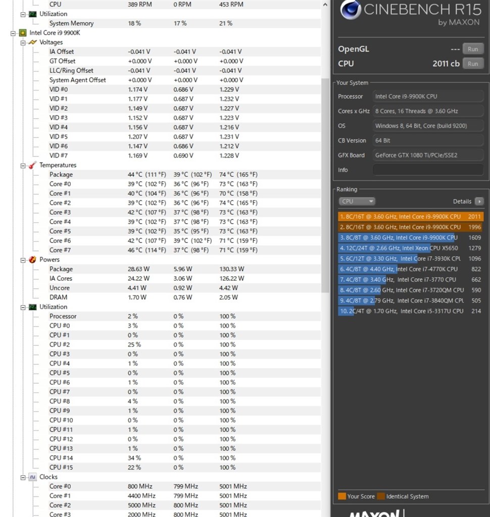Collapse the Utilization section above System Memory
The image size is (490, 517).
coord(23,15)
